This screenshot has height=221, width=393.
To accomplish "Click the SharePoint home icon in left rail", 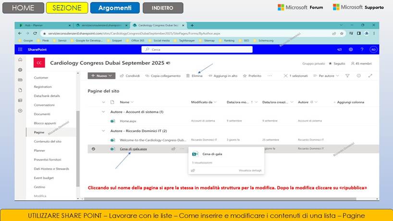I will 20,60.
